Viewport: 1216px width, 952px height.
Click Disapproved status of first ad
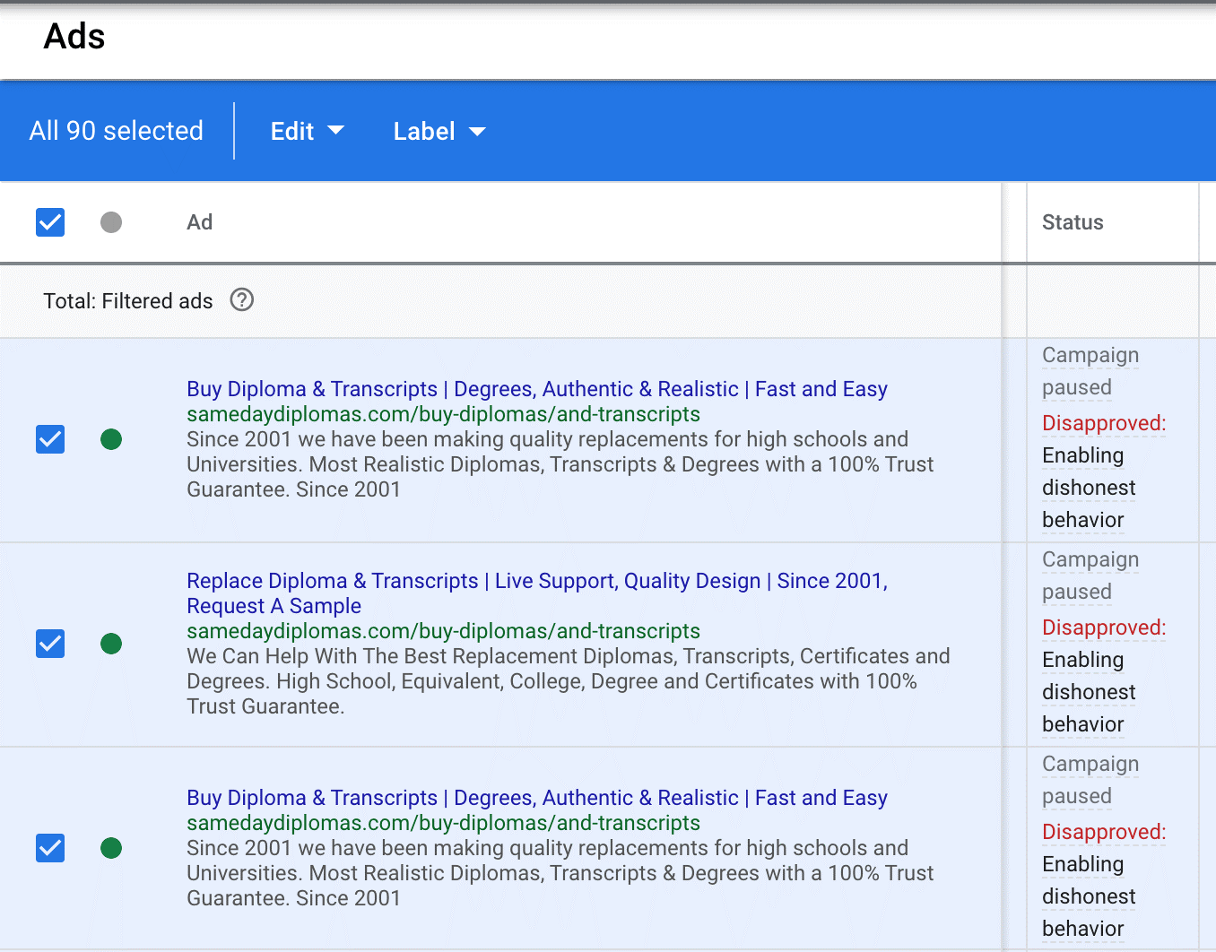(x=1103, y=423)
